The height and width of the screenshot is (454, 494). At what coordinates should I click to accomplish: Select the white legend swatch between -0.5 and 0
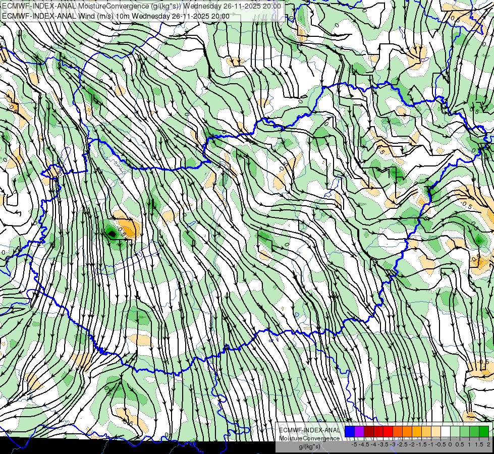click(x=446, y=431)
